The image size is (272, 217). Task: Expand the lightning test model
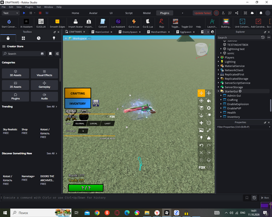click(221, 49)
